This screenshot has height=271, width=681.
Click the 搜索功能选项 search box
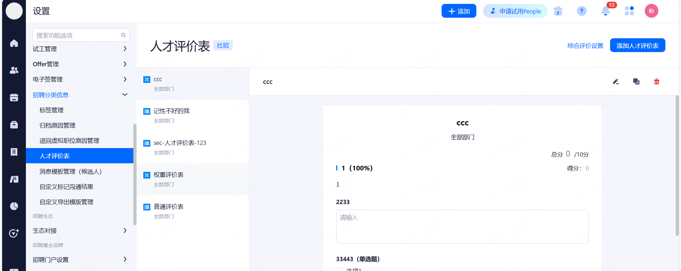tap(78, 35)
